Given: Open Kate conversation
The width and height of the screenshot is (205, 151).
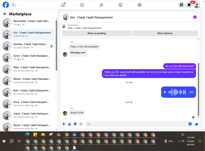Looking at the screenshot, I should (27, 92).
